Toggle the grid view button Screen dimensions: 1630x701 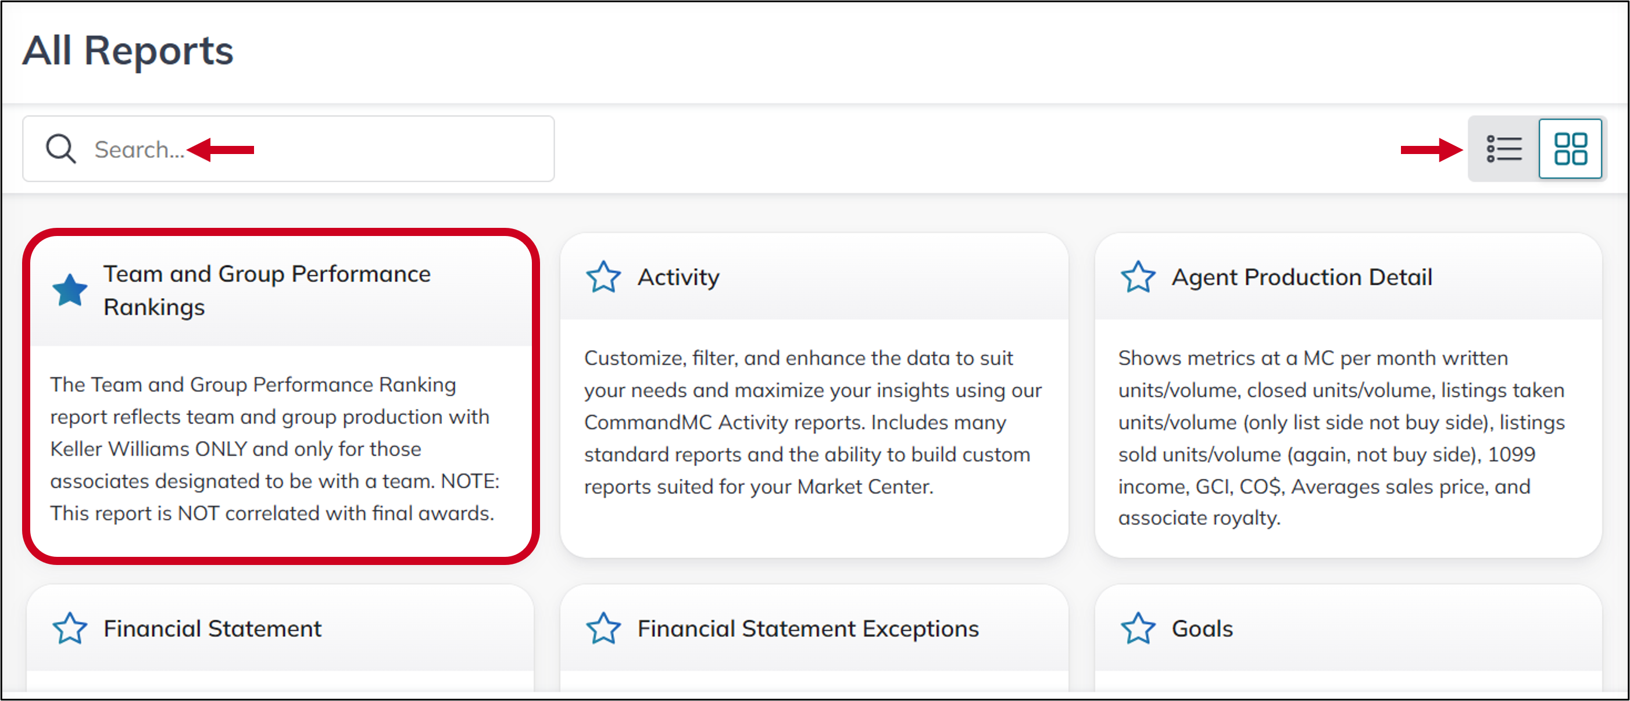coord(1571,149)
